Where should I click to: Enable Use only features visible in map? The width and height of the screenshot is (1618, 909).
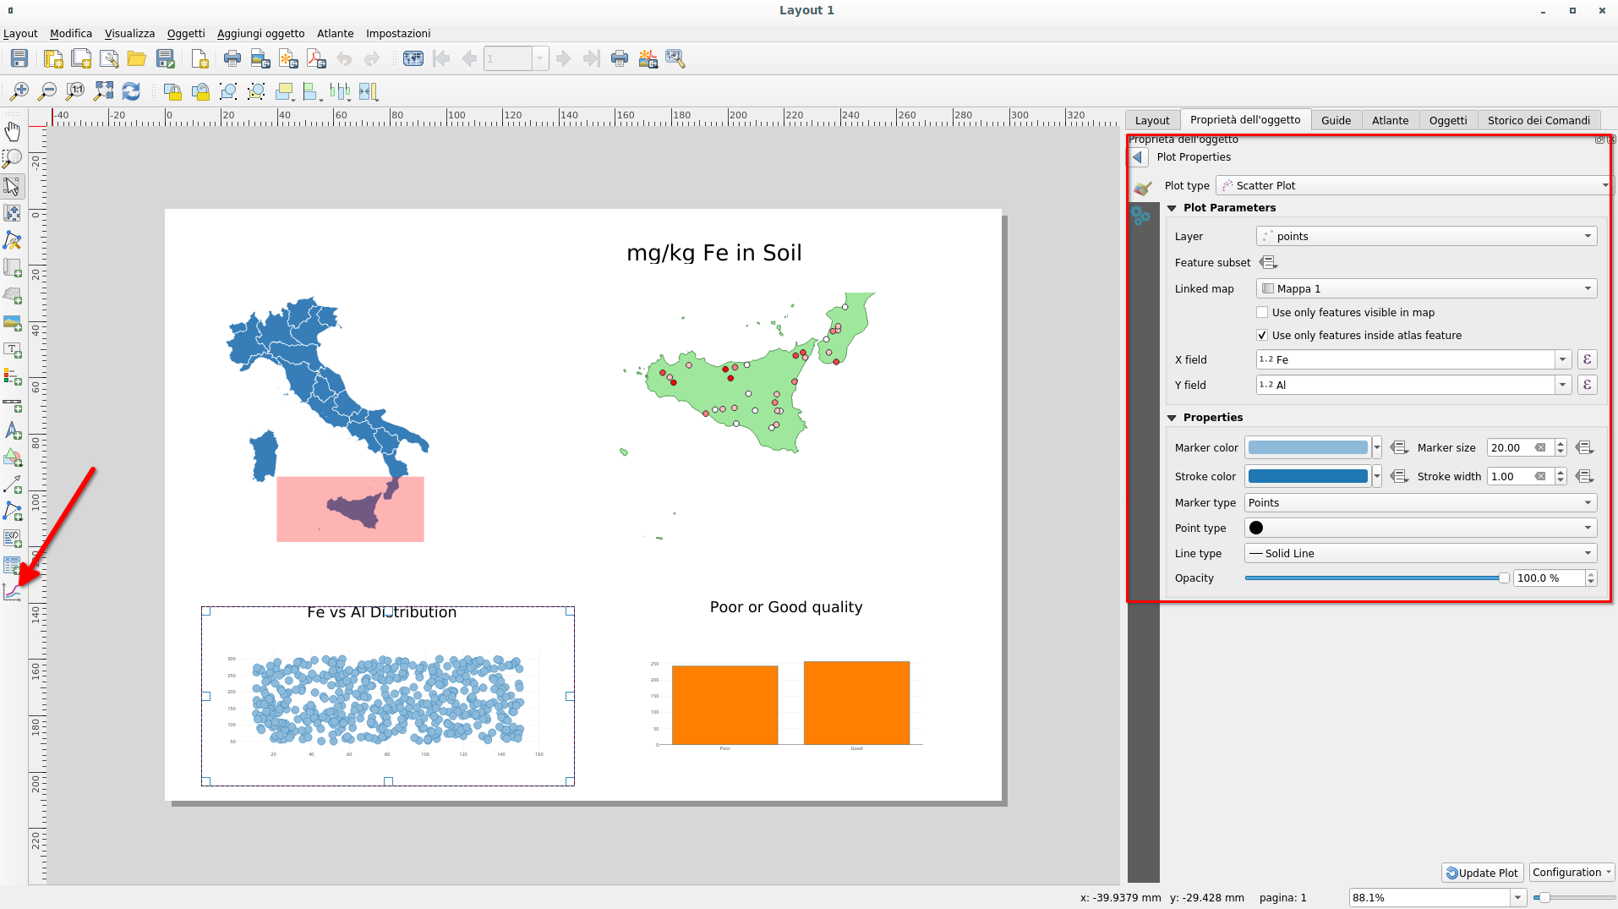(x=1263, y=312)
